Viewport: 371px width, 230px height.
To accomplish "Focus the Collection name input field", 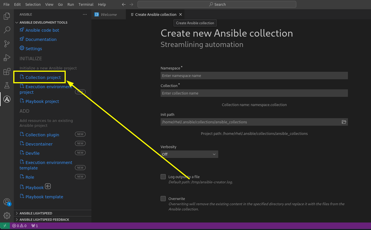I will [254, 93].
